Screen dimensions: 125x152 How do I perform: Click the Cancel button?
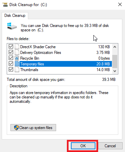110,146
